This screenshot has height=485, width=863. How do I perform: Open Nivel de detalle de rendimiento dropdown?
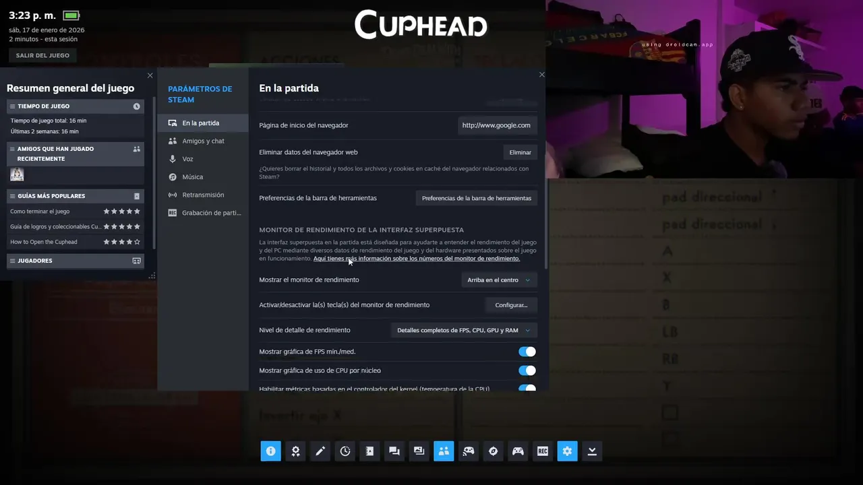[464, 331]
